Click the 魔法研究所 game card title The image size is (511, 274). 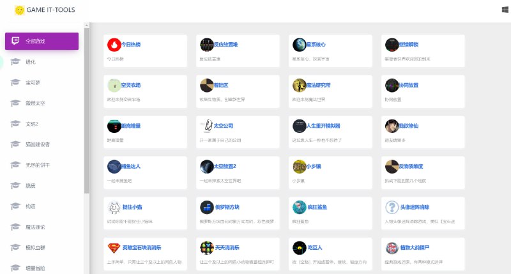[318, 85]
